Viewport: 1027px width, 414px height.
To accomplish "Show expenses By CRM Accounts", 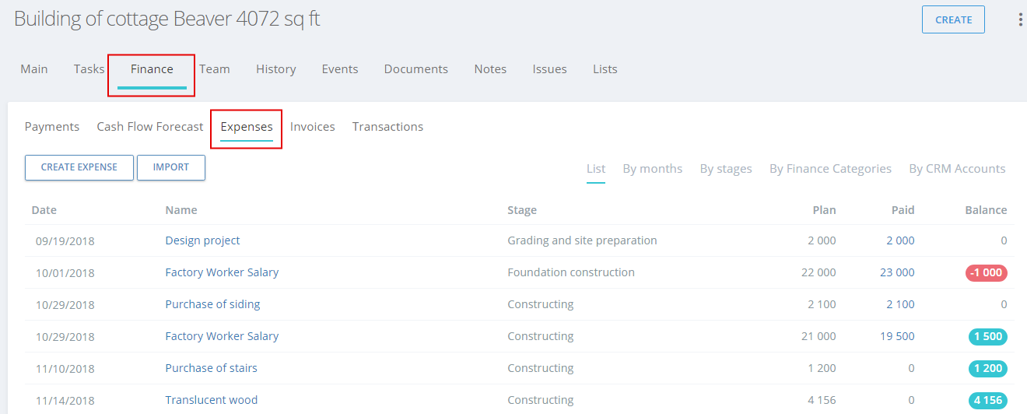I will coord(957,169).
